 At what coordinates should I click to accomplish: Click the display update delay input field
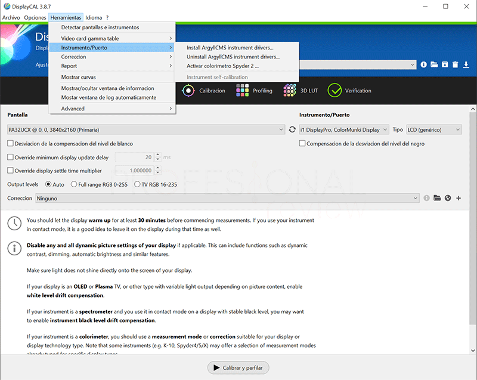[x=135, y=157]
